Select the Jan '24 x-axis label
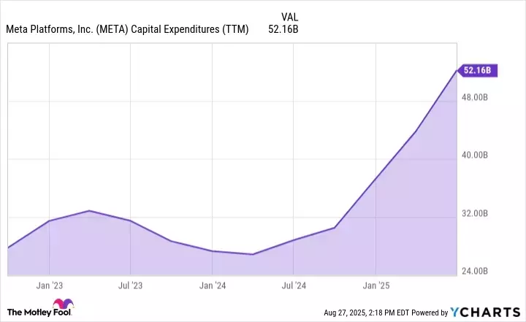 coord(212,285)
